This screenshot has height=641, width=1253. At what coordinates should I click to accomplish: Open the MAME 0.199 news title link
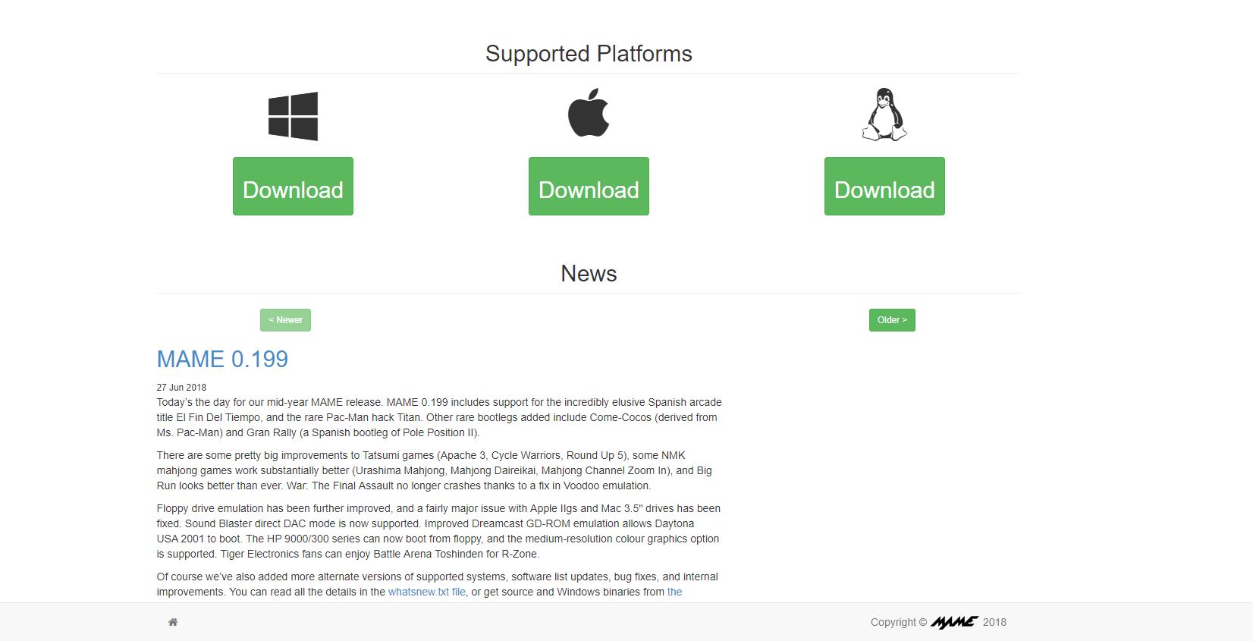[x=222, y=359]
